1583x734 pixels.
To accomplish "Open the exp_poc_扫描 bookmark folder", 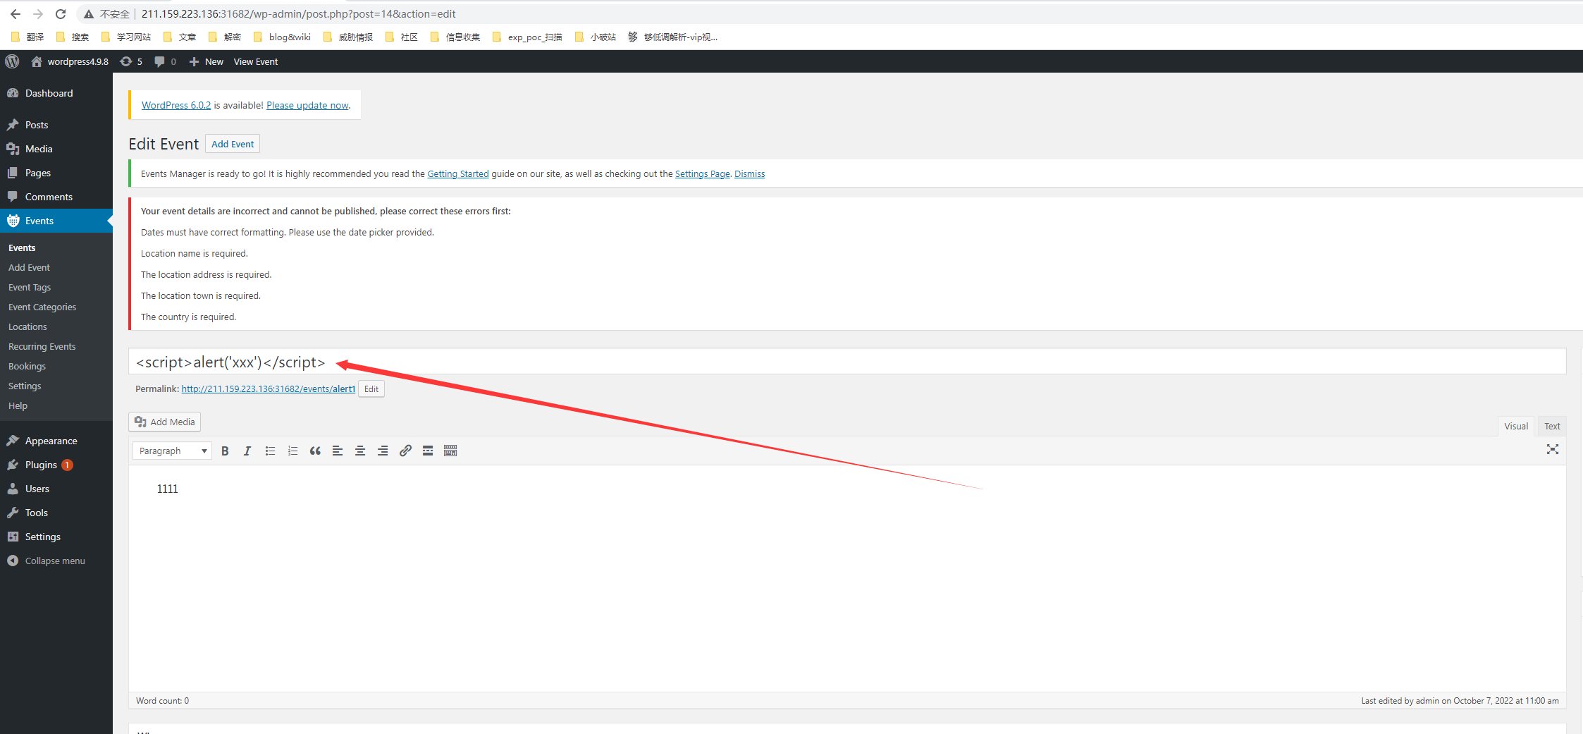I will pos(527,37).
